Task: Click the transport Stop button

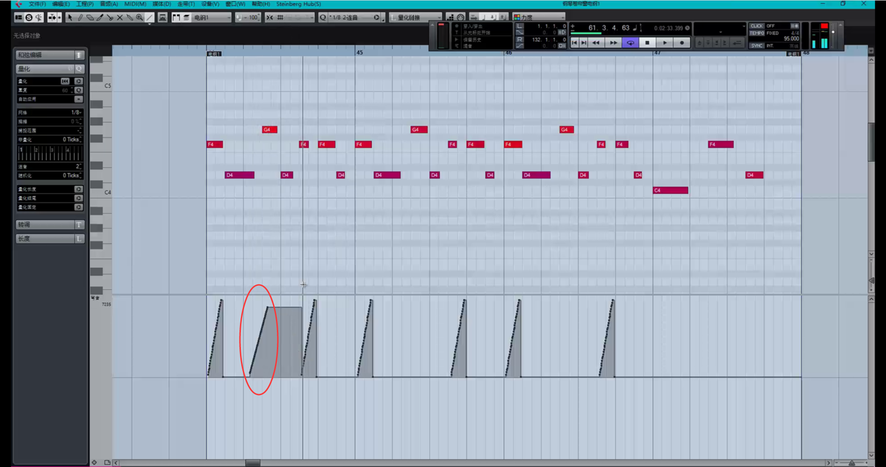Action: click(647, 43)
